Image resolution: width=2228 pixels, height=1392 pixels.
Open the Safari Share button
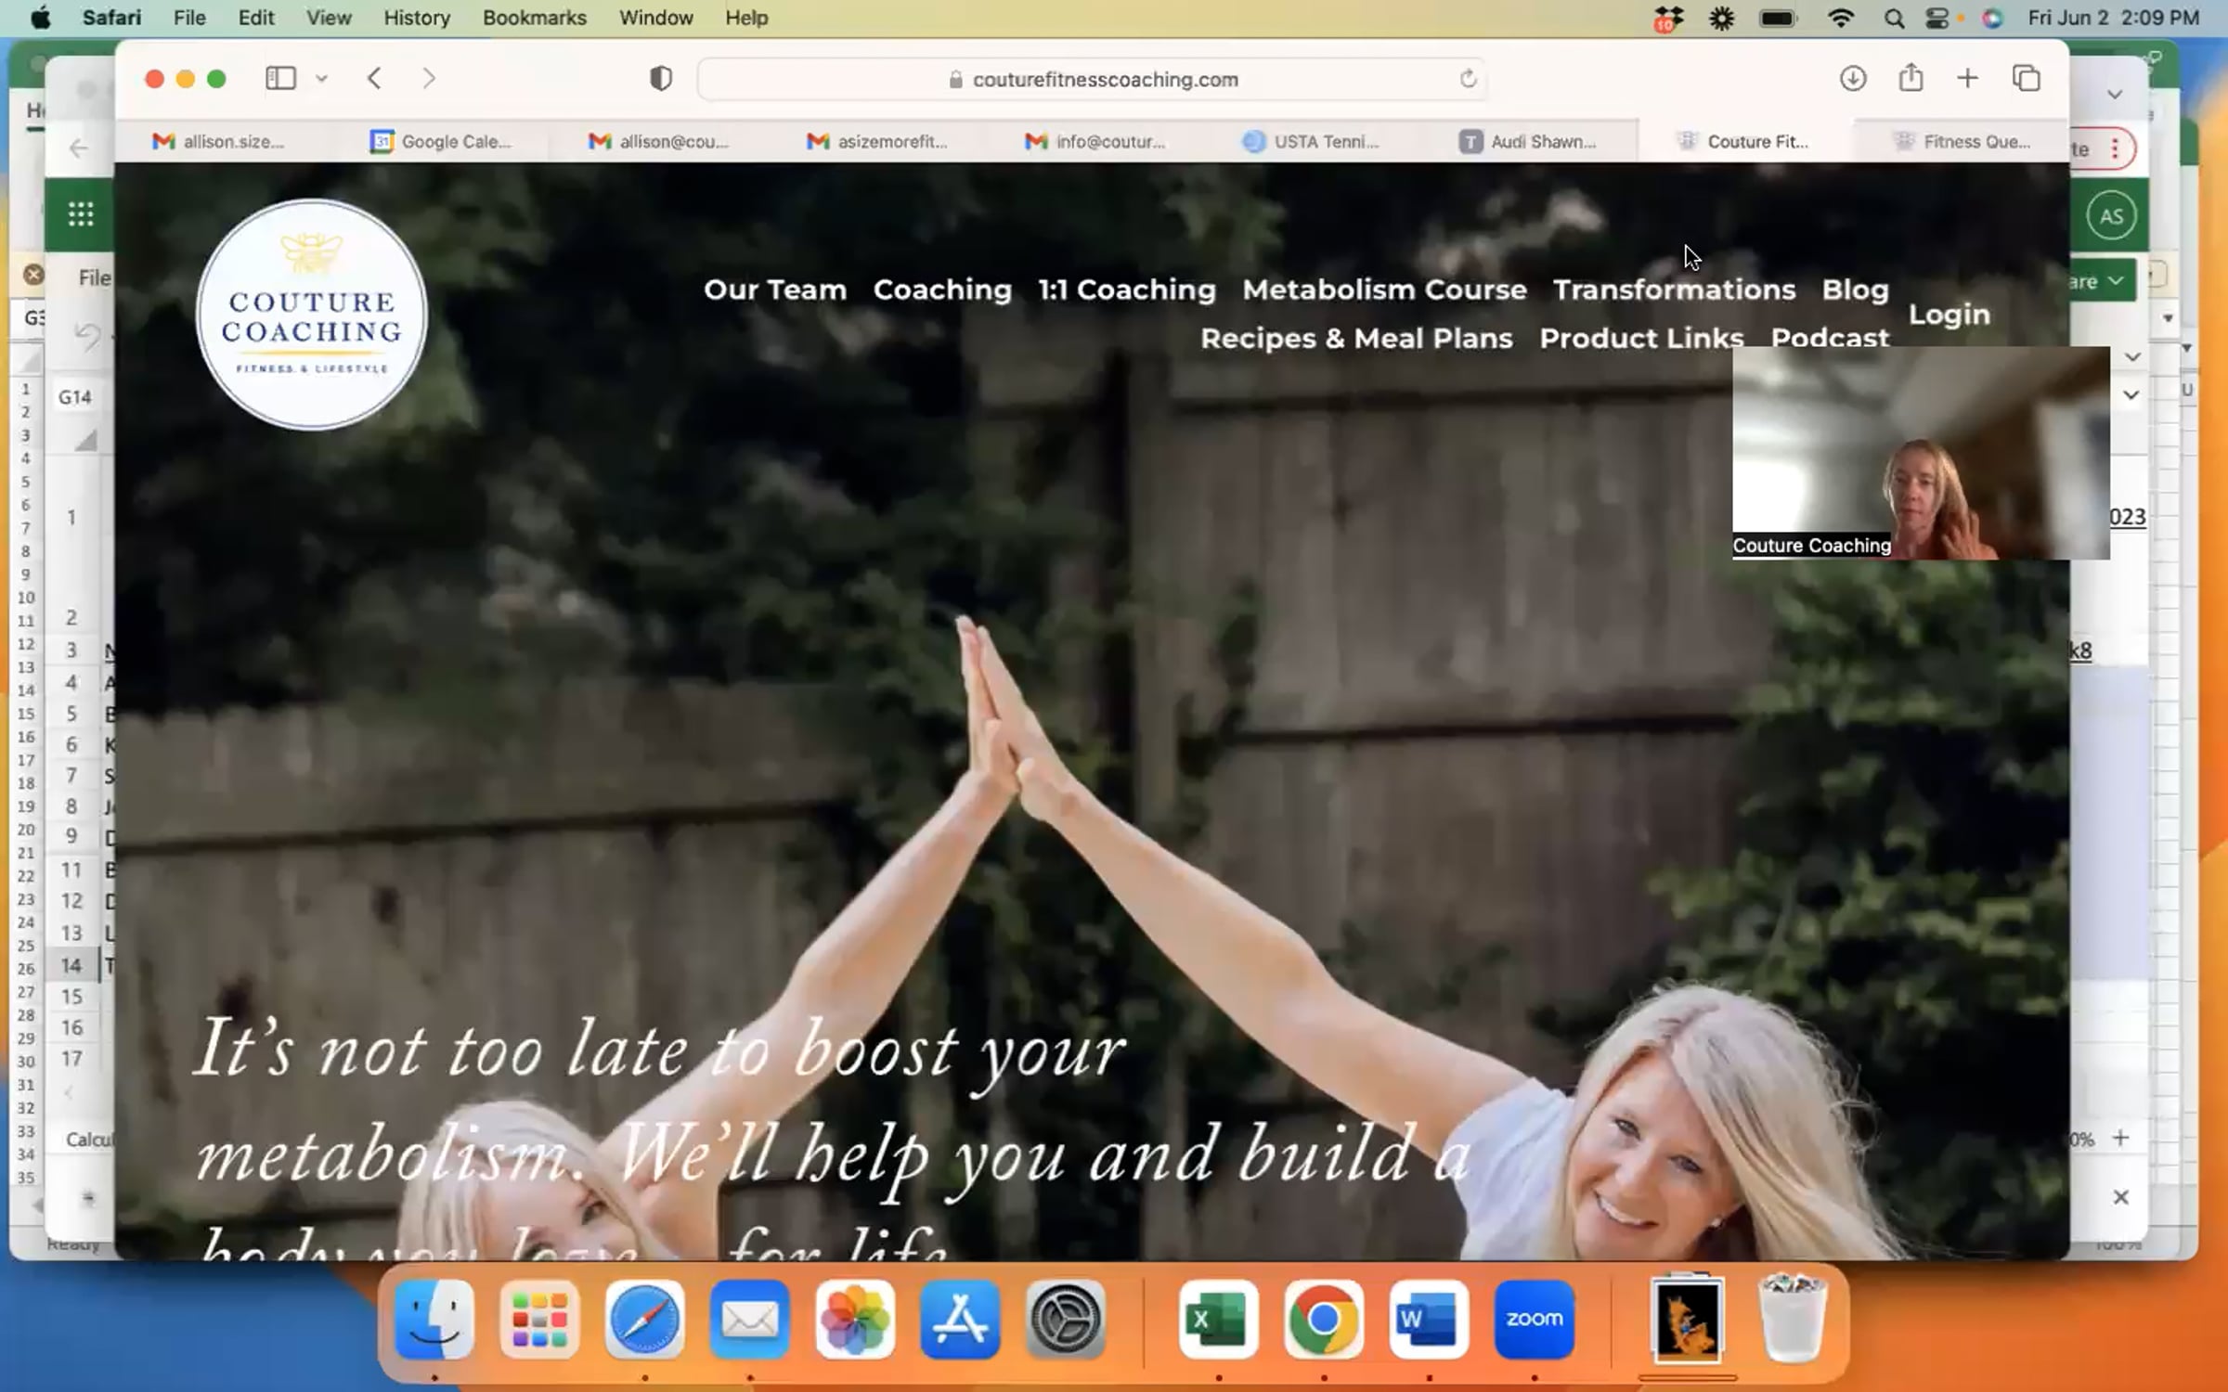coord(1911,78)
